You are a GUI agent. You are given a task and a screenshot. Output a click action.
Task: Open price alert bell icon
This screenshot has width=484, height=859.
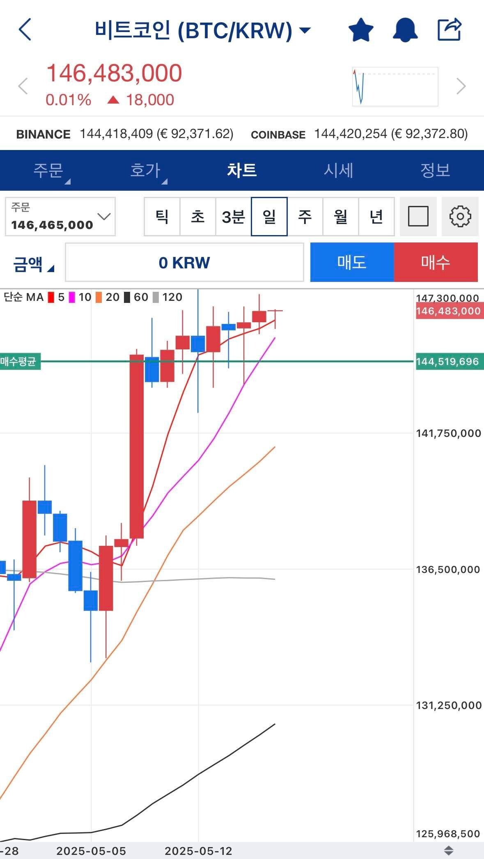[x=405, y=30]
